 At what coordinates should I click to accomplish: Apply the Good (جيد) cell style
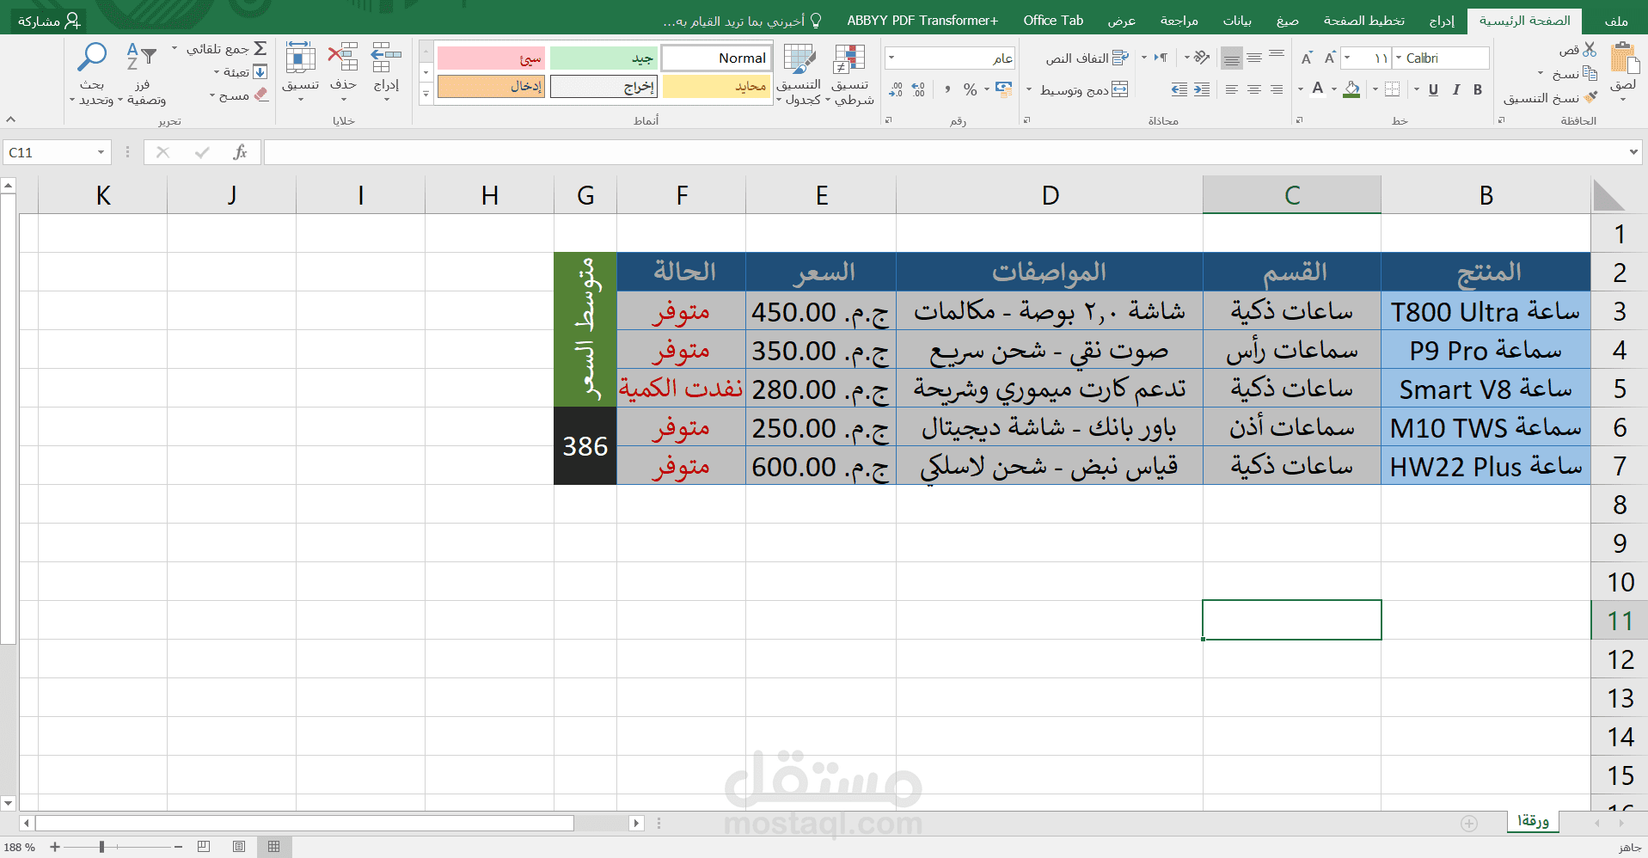603,58
